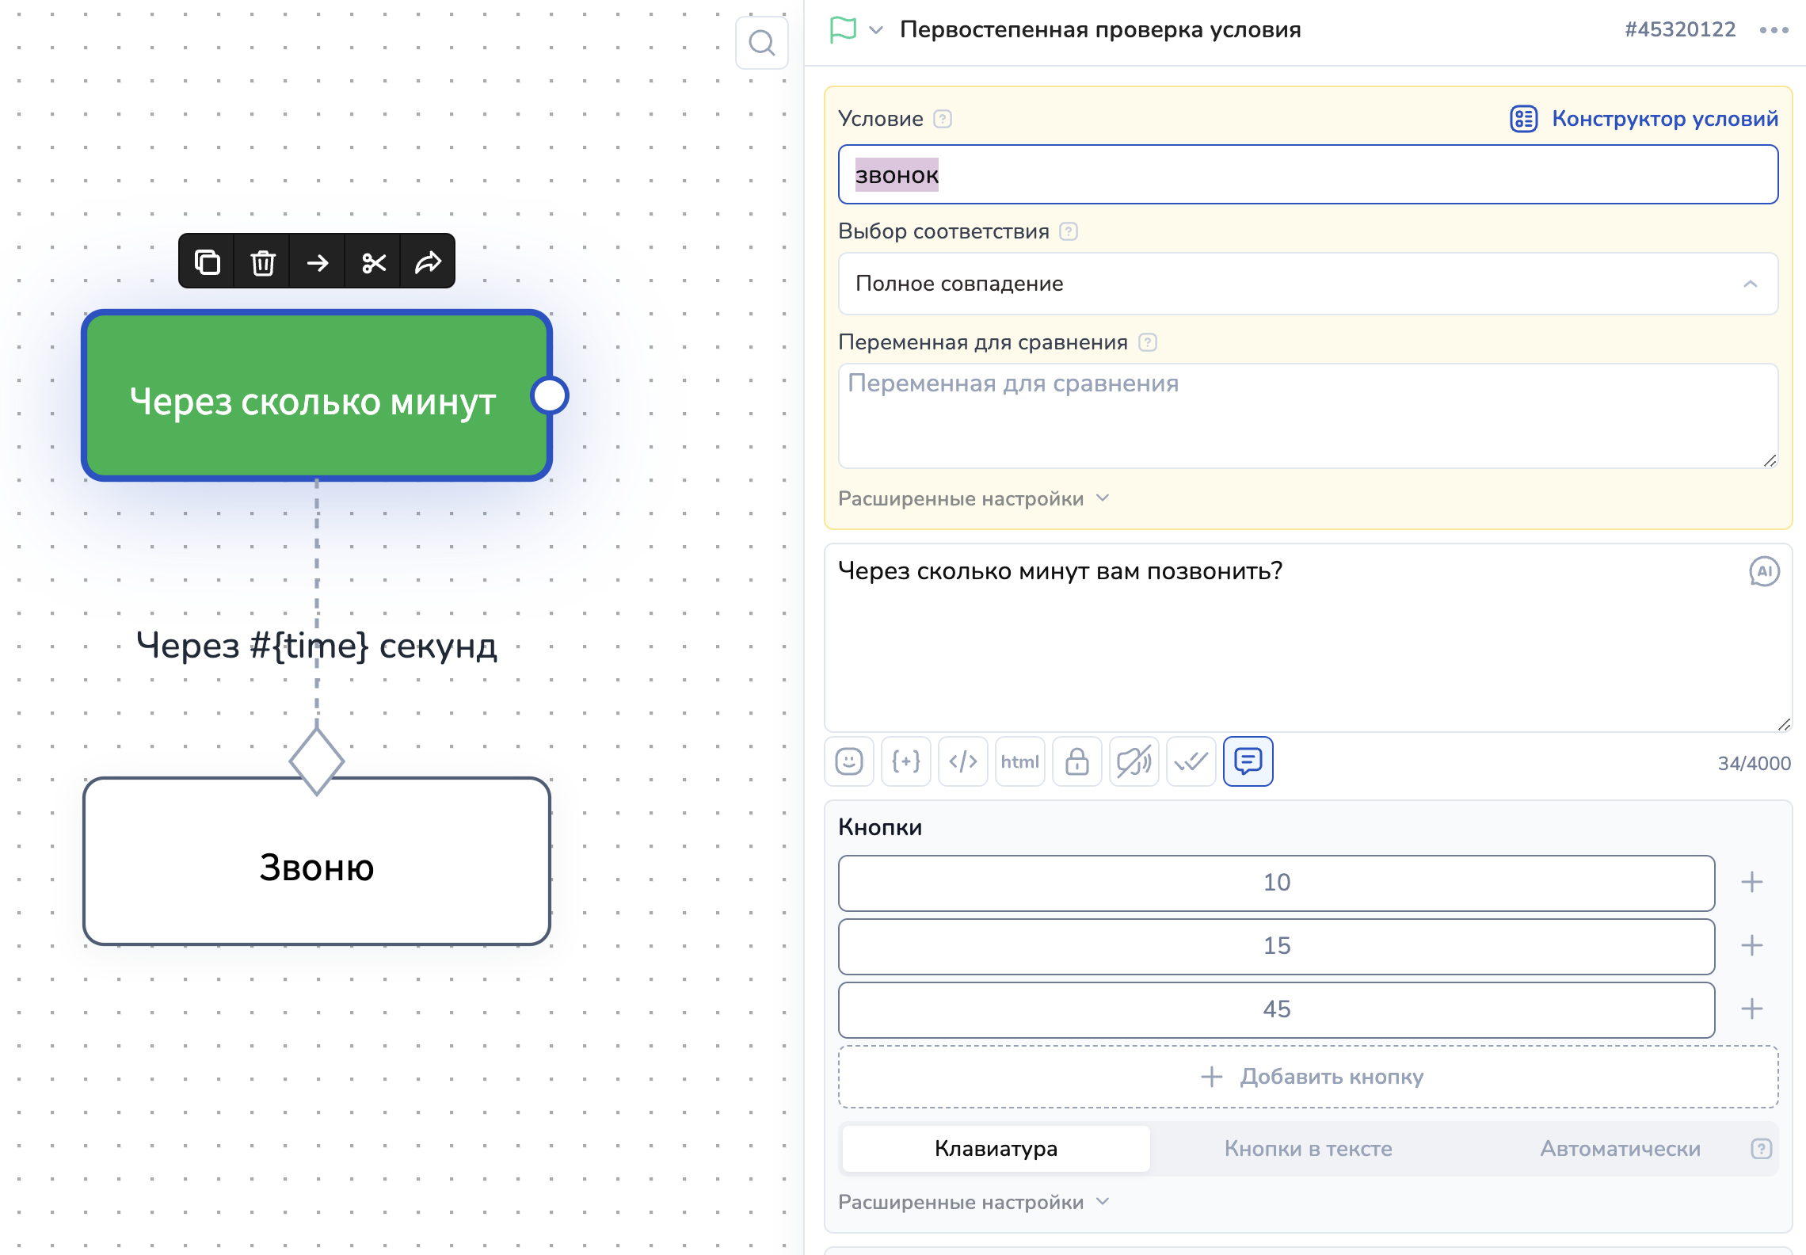Toggle the lock icon option
This screenshot has width=1806, height=1255.
pyautogui.click(x=1077, y=761)
